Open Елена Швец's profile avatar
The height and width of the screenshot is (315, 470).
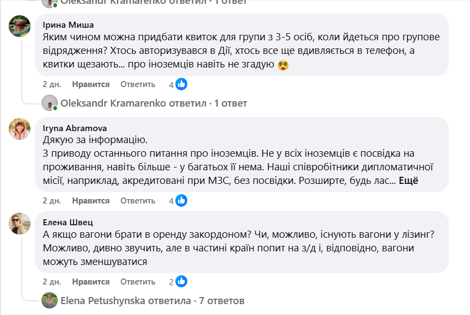pyautogui.click(x=20, y=224)
